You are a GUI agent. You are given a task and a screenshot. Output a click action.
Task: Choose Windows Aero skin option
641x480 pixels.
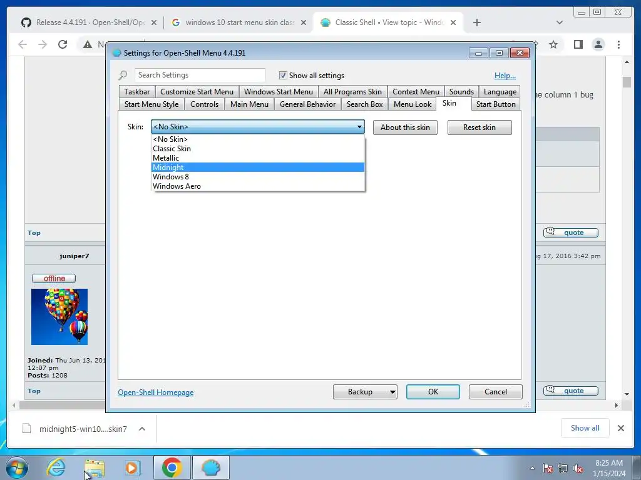point(257,186)
